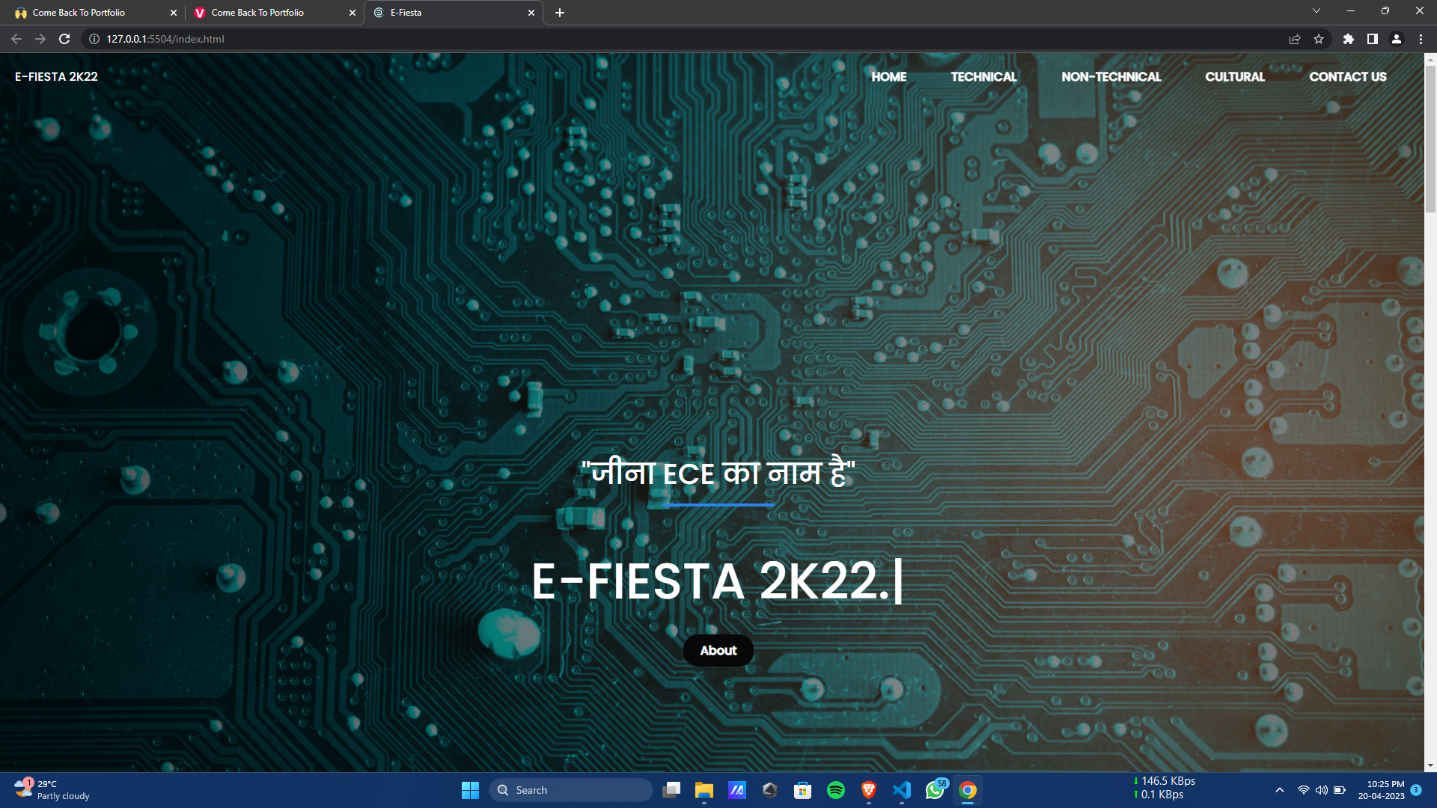The height and width of the screenshot is (808, 1437).
Task: Open File Explorer from taskbar
Action: (704, 790)
